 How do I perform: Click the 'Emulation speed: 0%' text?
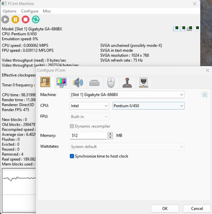20,39
